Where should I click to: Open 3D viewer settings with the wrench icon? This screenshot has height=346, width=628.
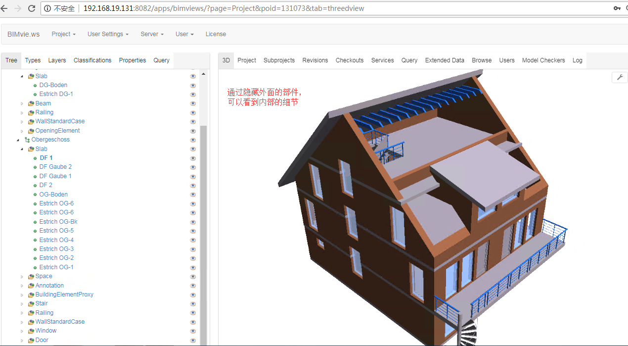pyautogui.click(x=620, y=77)
